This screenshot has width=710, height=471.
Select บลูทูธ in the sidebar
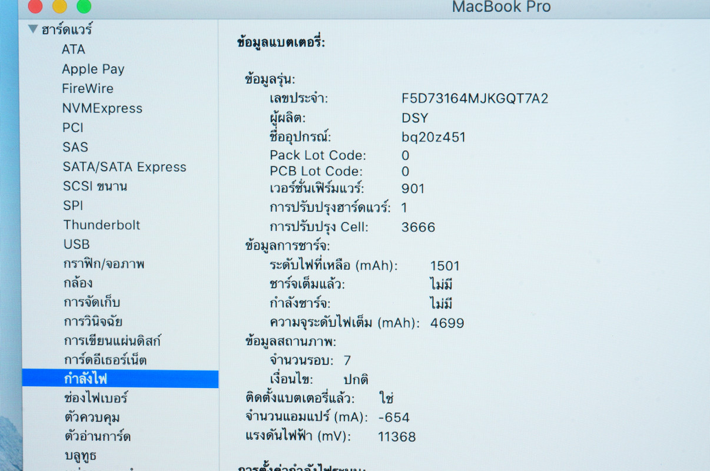point(80,456)
